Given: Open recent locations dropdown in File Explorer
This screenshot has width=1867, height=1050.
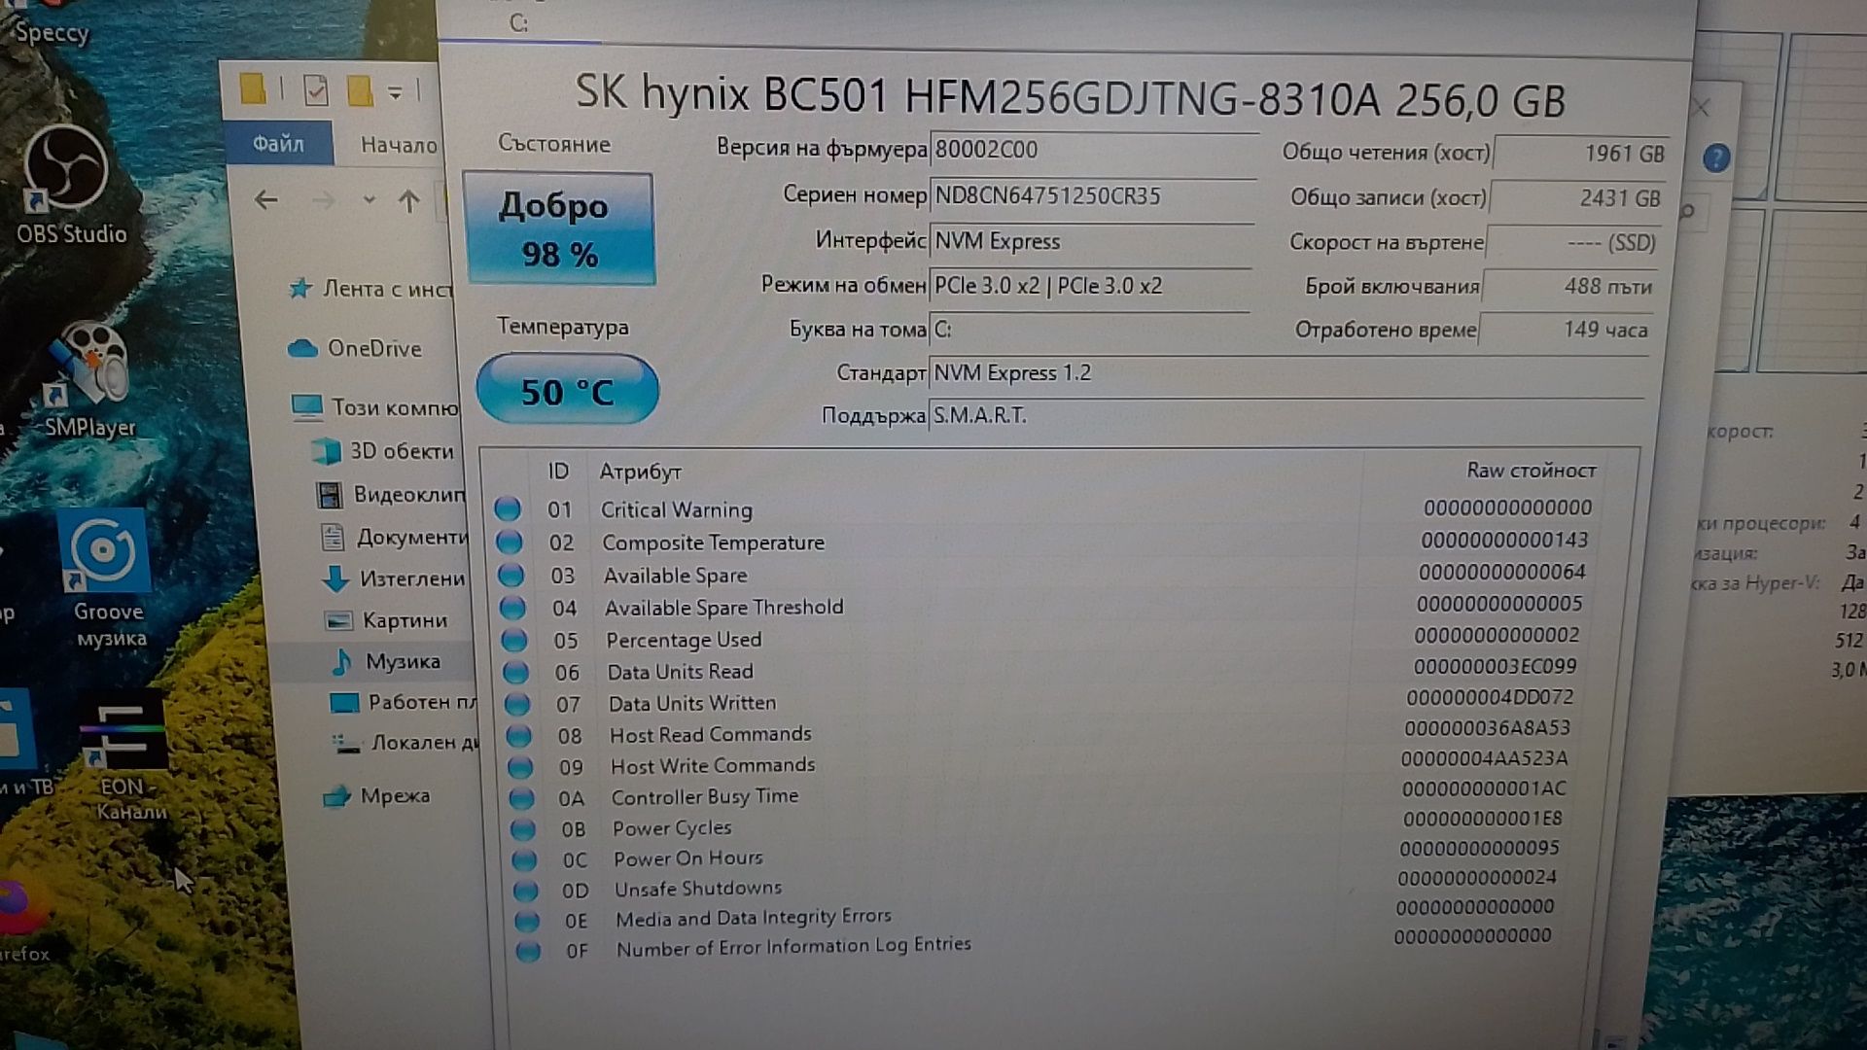Looking at the screenshot, I should 369,201.
